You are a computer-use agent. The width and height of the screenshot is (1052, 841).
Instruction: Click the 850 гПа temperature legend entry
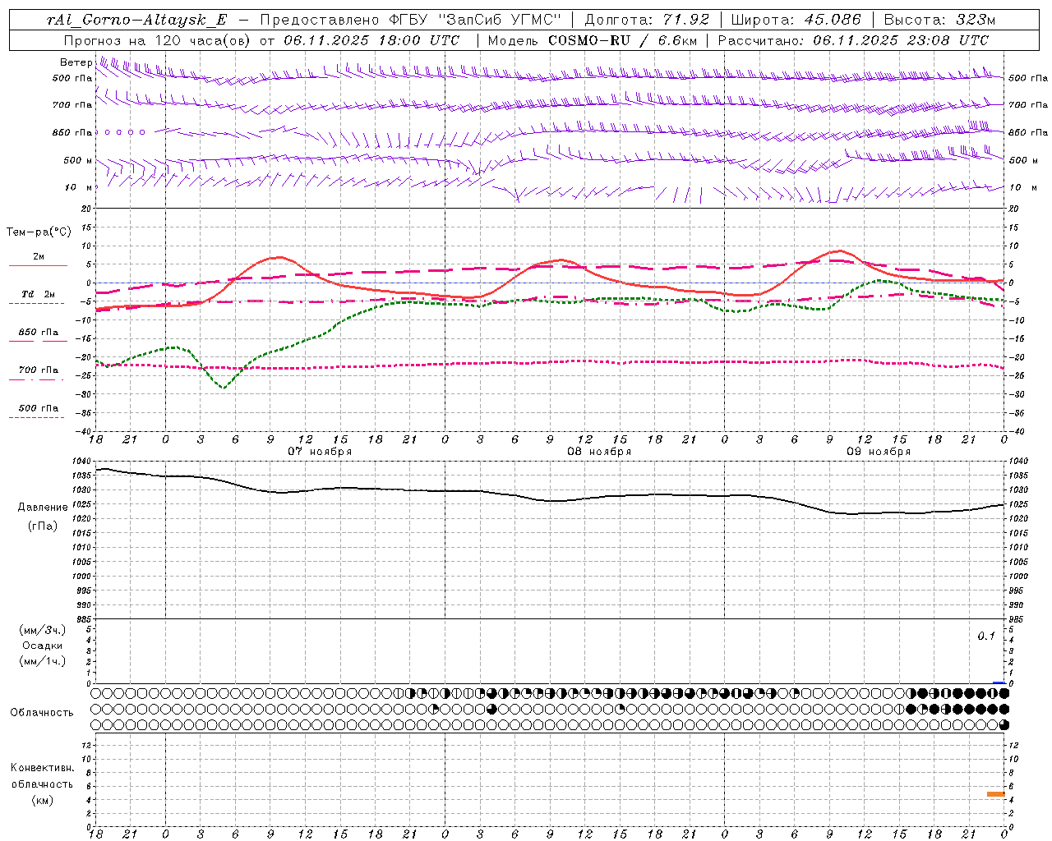(39, 333)
